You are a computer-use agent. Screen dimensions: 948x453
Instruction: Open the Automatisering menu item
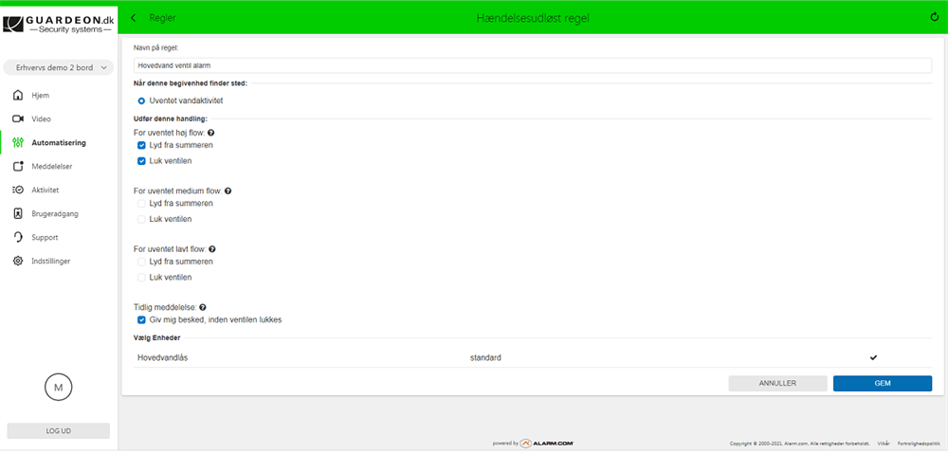(x=58, y=143)
